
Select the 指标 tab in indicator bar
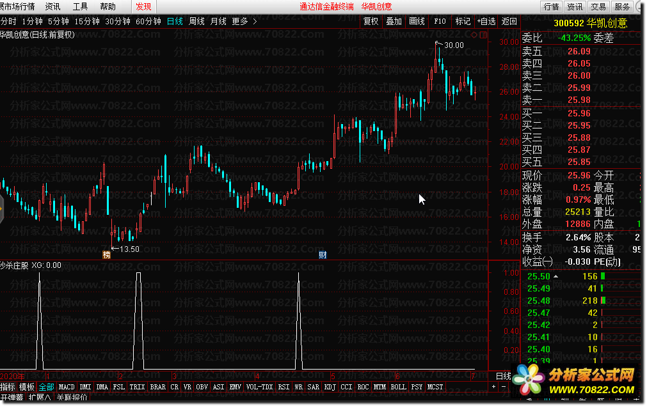[8, 387]
